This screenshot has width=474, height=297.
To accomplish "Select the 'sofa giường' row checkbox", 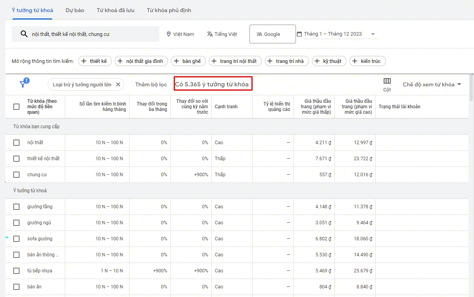I will (x=16, y=239).
